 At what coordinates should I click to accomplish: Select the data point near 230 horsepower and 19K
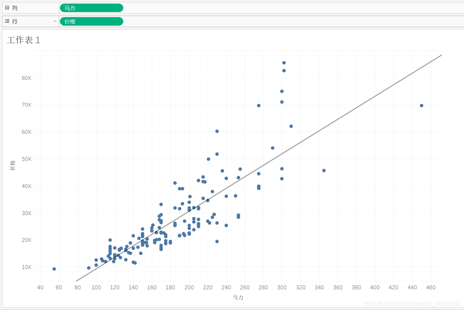point(217,242)
